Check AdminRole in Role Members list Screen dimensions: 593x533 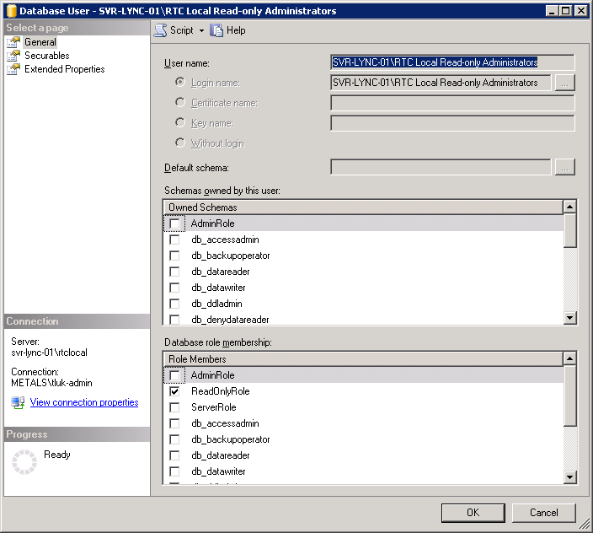174,375
